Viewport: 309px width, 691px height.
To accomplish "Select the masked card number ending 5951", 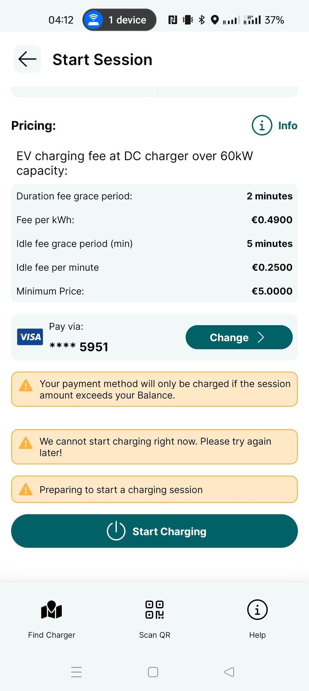I will point(79,347).
